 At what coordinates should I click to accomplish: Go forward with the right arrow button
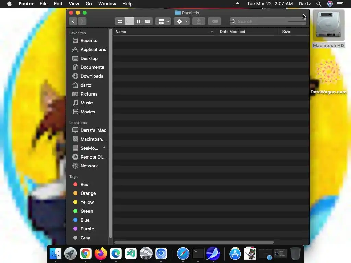[82, 21]
